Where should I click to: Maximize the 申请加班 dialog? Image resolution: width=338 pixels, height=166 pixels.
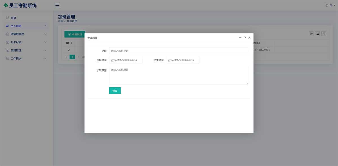tap(245, 37)
